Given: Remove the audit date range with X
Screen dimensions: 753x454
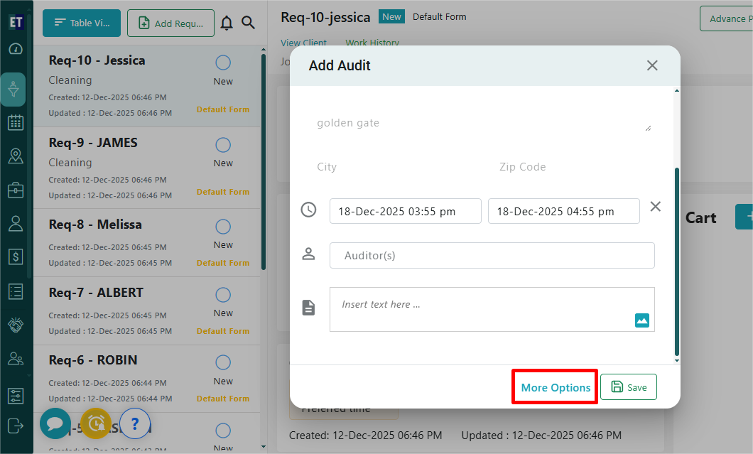Looking at the screenshot, I should click(x=655, y=207).
